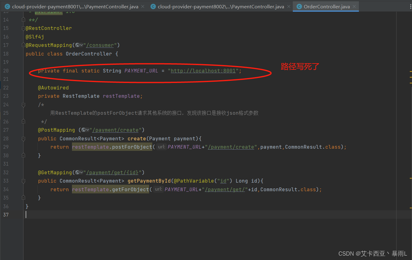Viewport: 412px width, 260px height.
Task: Open "/payment/create" link in postForObject call
Action: pyautogui.click(x=231, y=147)
